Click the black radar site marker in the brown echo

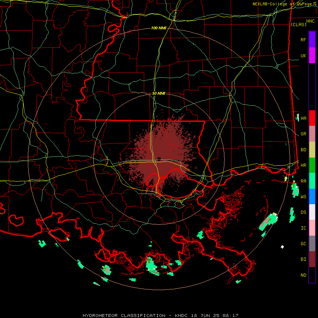[159, 159]
